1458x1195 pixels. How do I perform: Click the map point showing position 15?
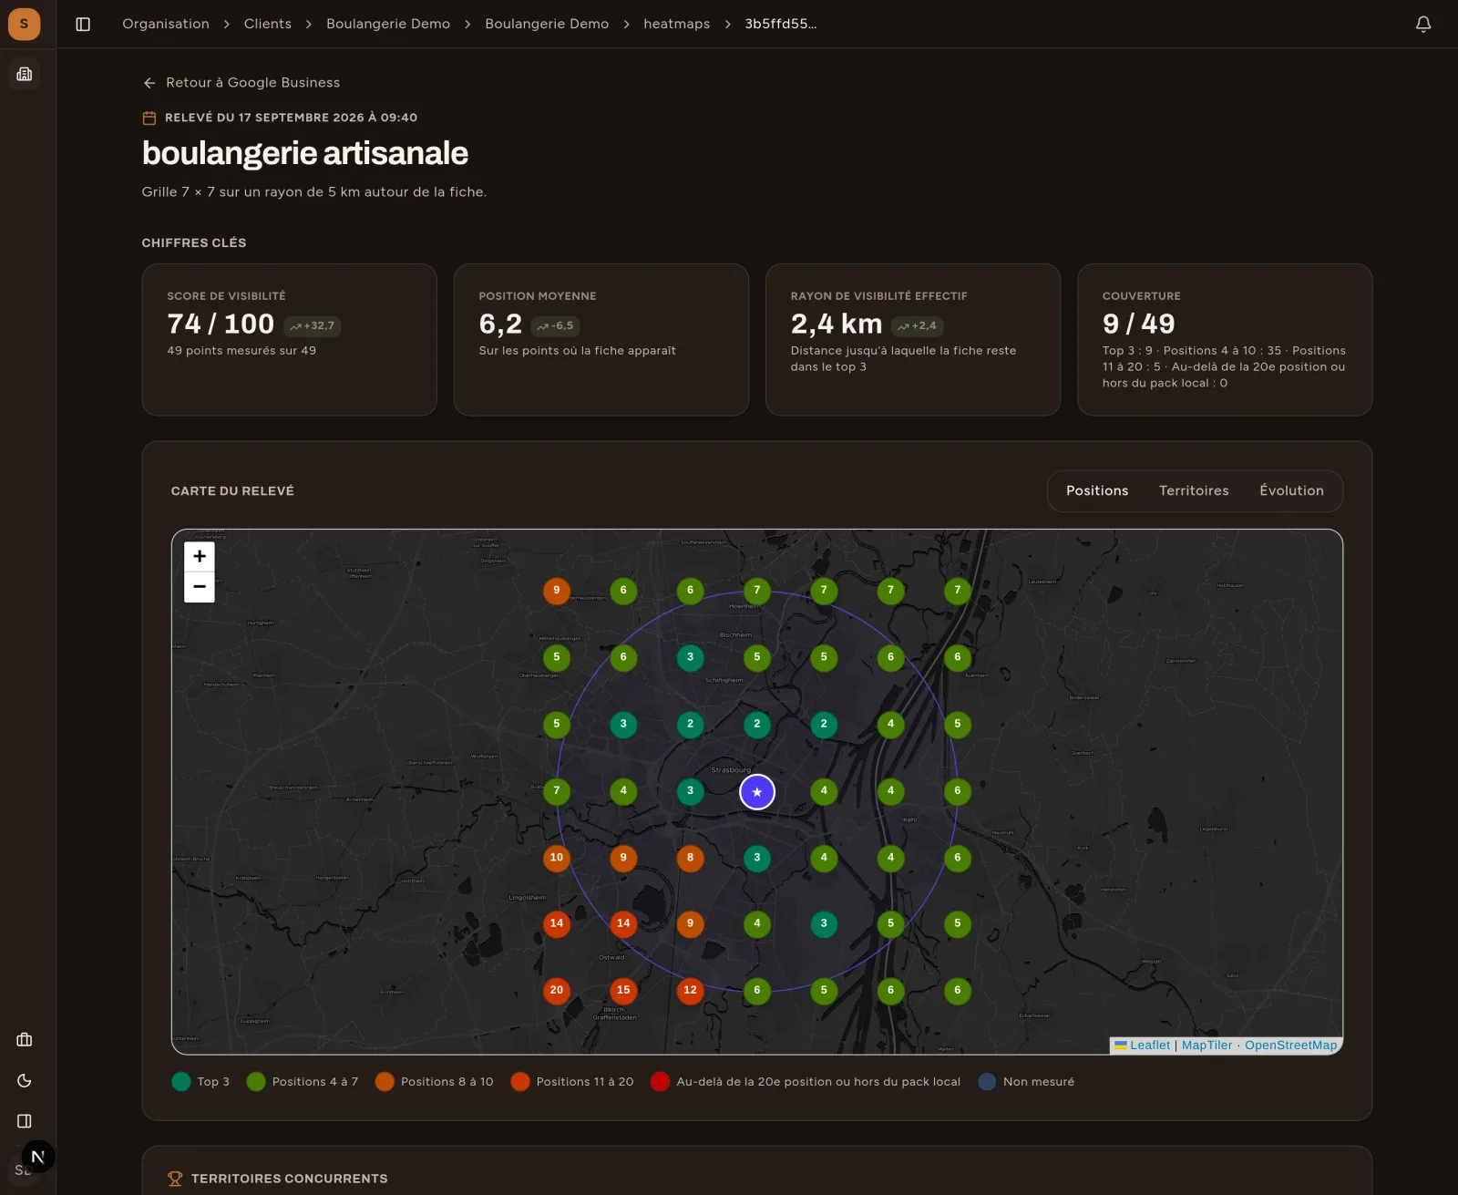[x=623, y=991]
